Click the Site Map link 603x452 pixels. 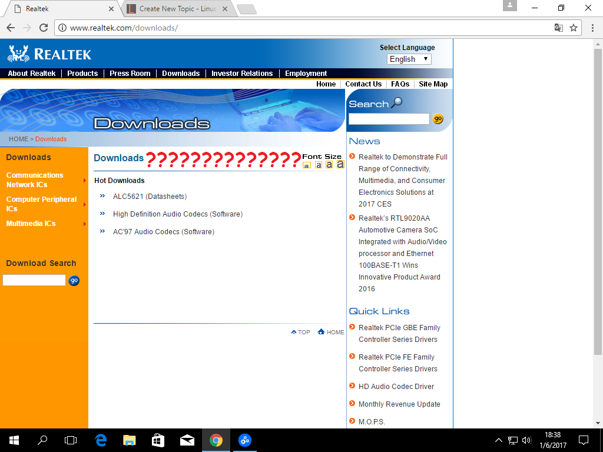tap(433, 84)
